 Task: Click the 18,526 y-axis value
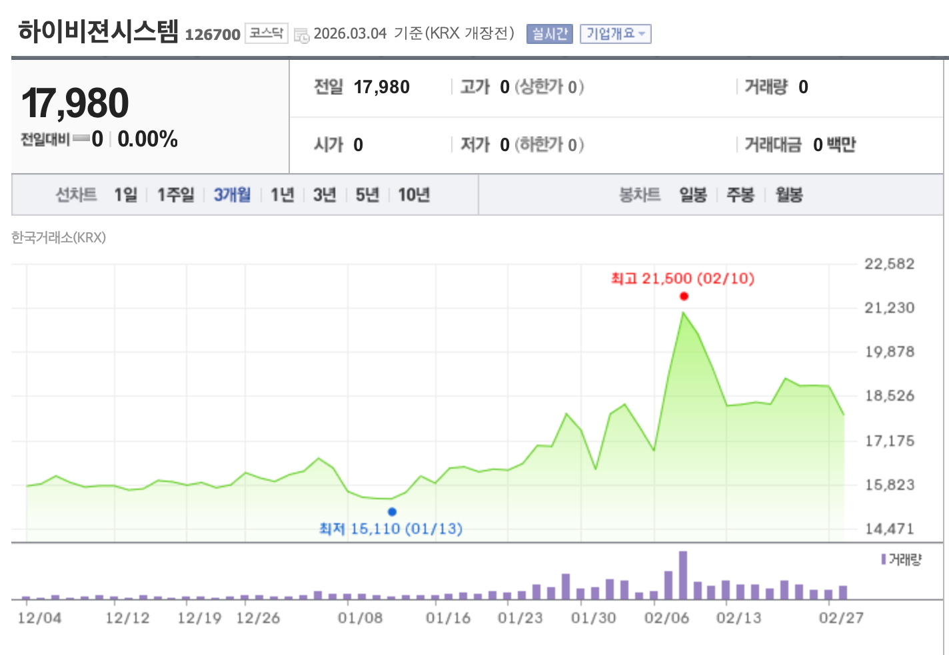point(890,395)
